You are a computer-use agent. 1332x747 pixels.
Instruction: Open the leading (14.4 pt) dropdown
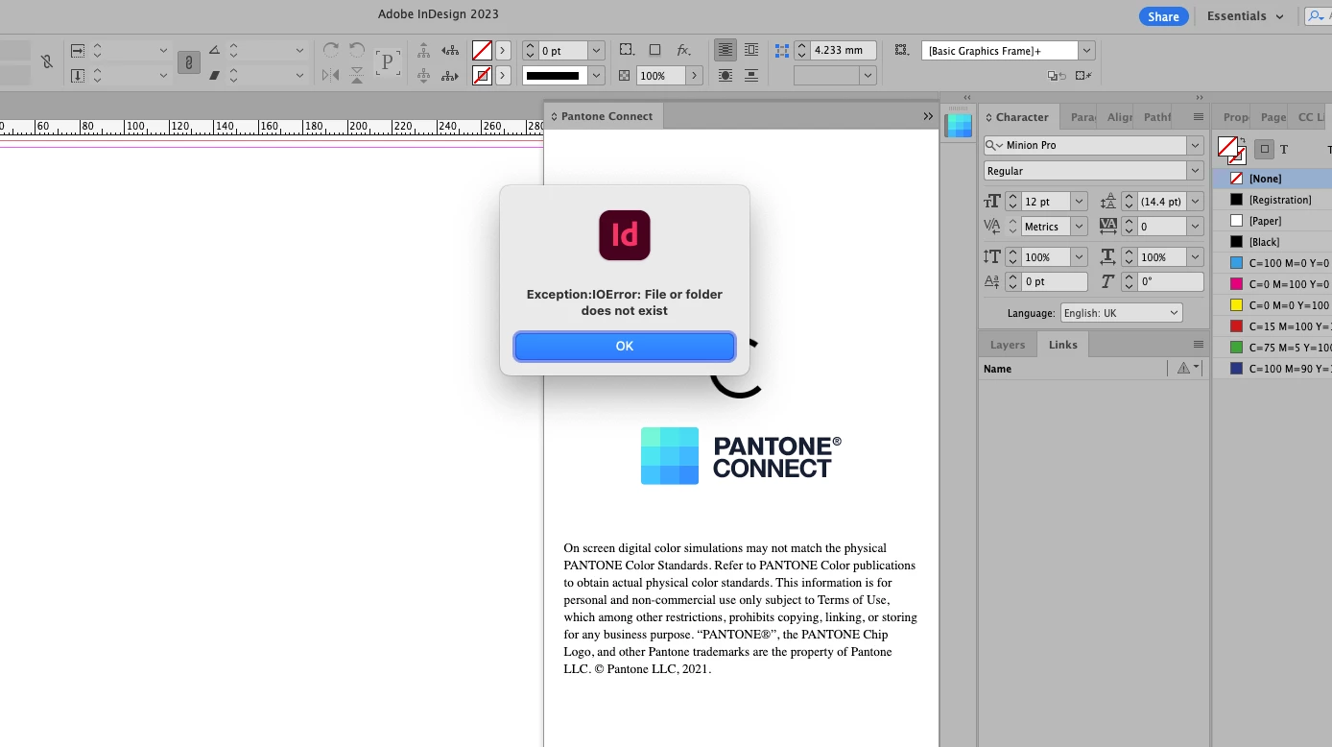coord(1195,202)
